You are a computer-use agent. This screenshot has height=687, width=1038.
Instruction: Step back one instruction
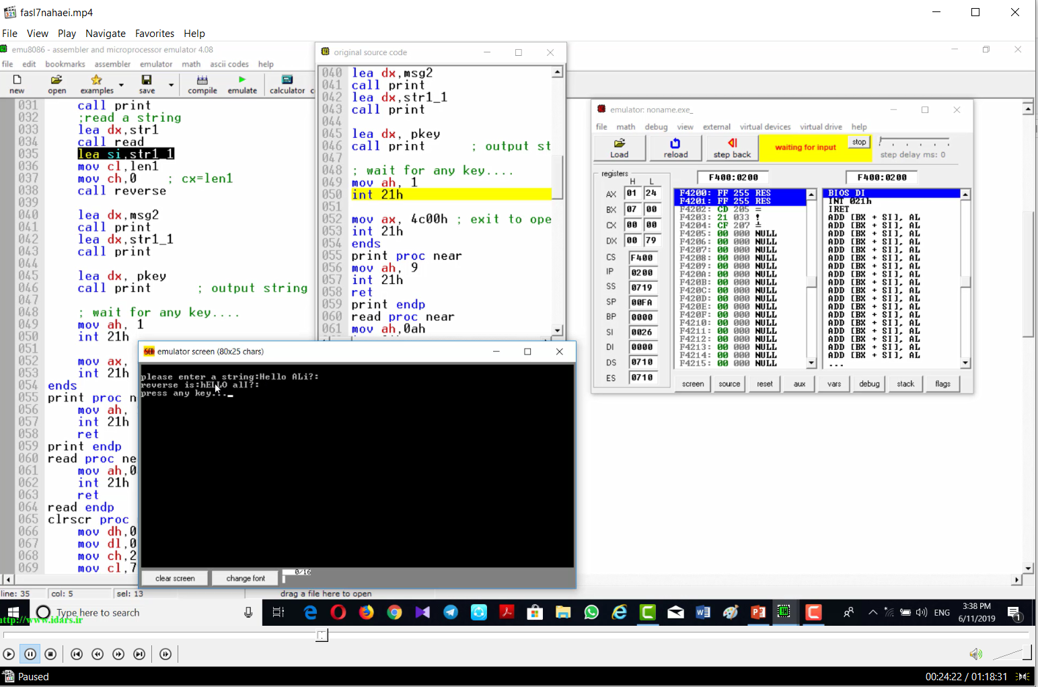[732, 148]
